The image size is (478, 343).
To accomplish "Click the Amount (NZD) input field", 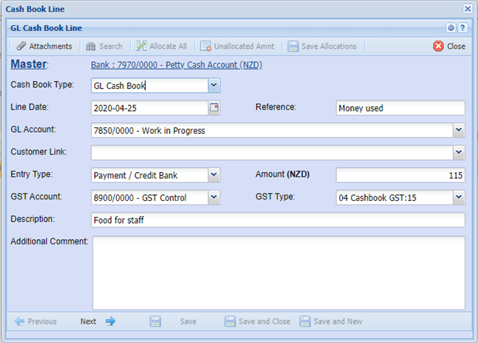I will click(x=400, y=175).
